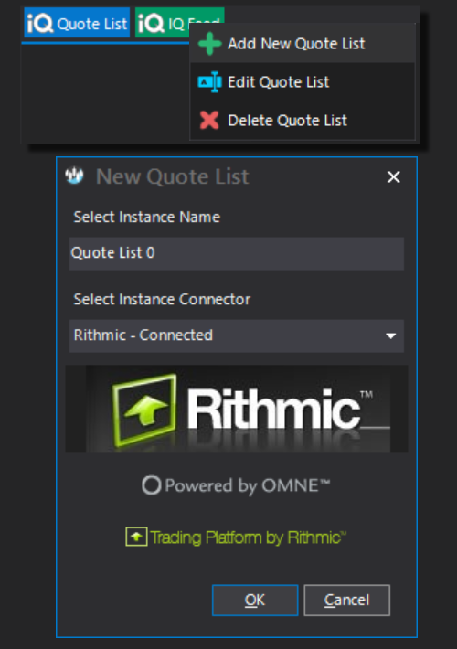
Task: Click small Rithmic arrow icon beside link
Action: click(x=136, y=537)
